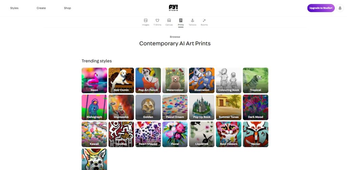Select the Prints category tab
347x170 pixels.
click(181, 22)
